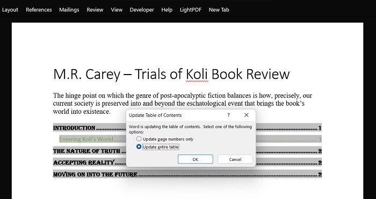The width and height of the screenshot is (376, 199).
Task: Click the dialog help question mark icon
Action: tap(228, 115)
